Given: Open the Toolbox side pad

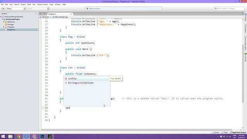Looking at the screenshot, I should 245,17.
